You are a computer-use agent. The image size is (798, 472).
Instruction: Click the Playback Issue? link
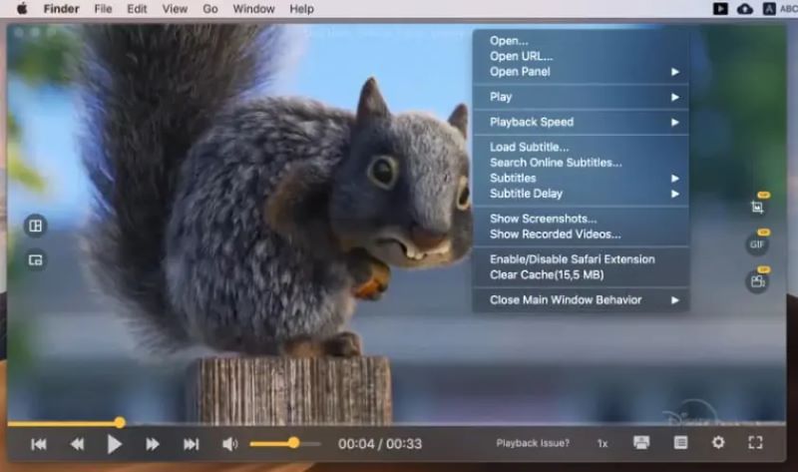[533, 443]
